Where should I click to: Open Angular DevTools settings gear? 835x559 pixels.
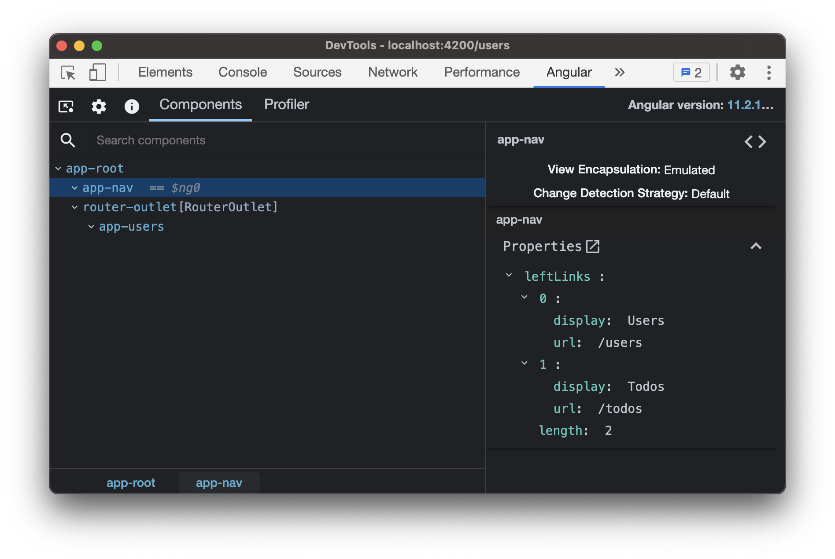(x=99, y=106)
